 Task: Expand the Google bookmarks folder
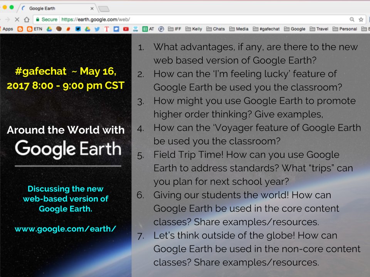[295, 29]
